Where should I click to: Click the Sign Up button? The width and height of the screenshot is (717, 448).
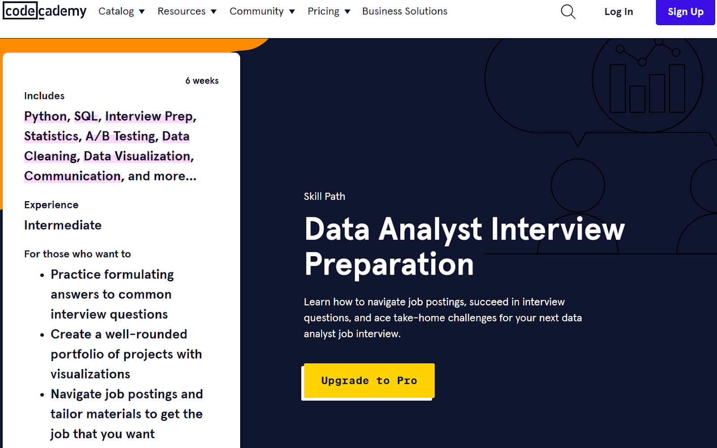(686, 12)
